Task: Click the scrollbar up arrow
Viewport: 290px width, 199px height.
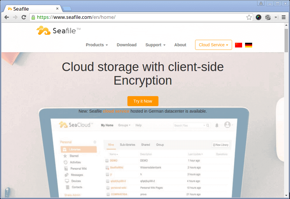Action: point(286,25)
